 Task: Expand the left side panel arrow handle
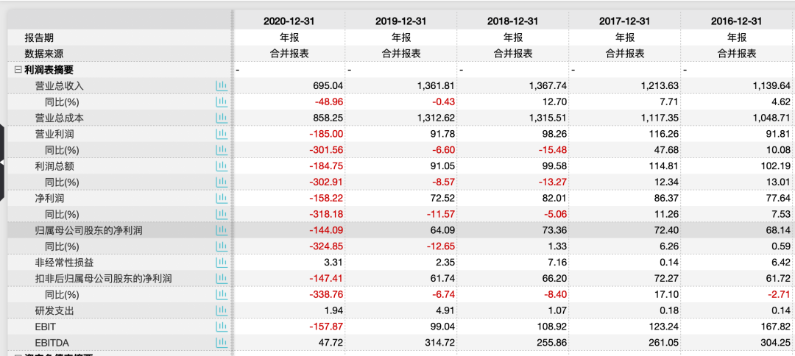tap(2, 162)
